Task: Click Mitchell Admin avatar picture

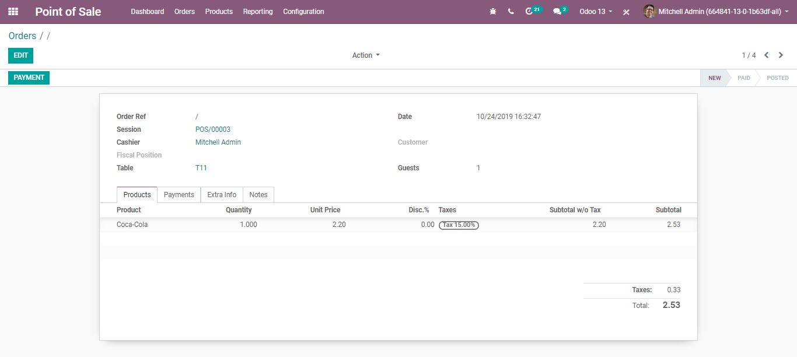Action: pos(649,12)
